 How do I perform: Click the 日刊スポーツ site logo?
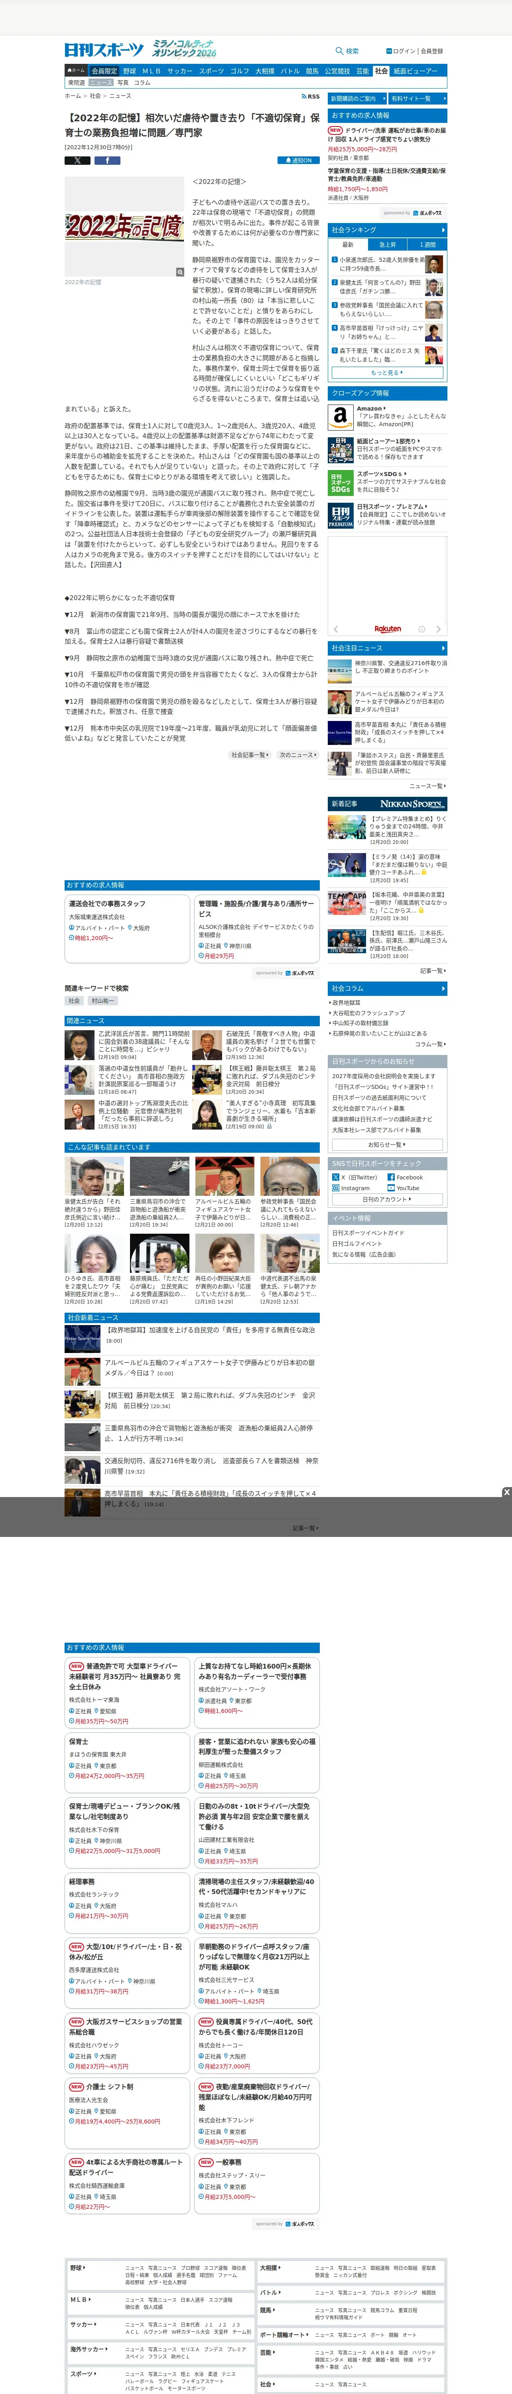coord(104,50)
